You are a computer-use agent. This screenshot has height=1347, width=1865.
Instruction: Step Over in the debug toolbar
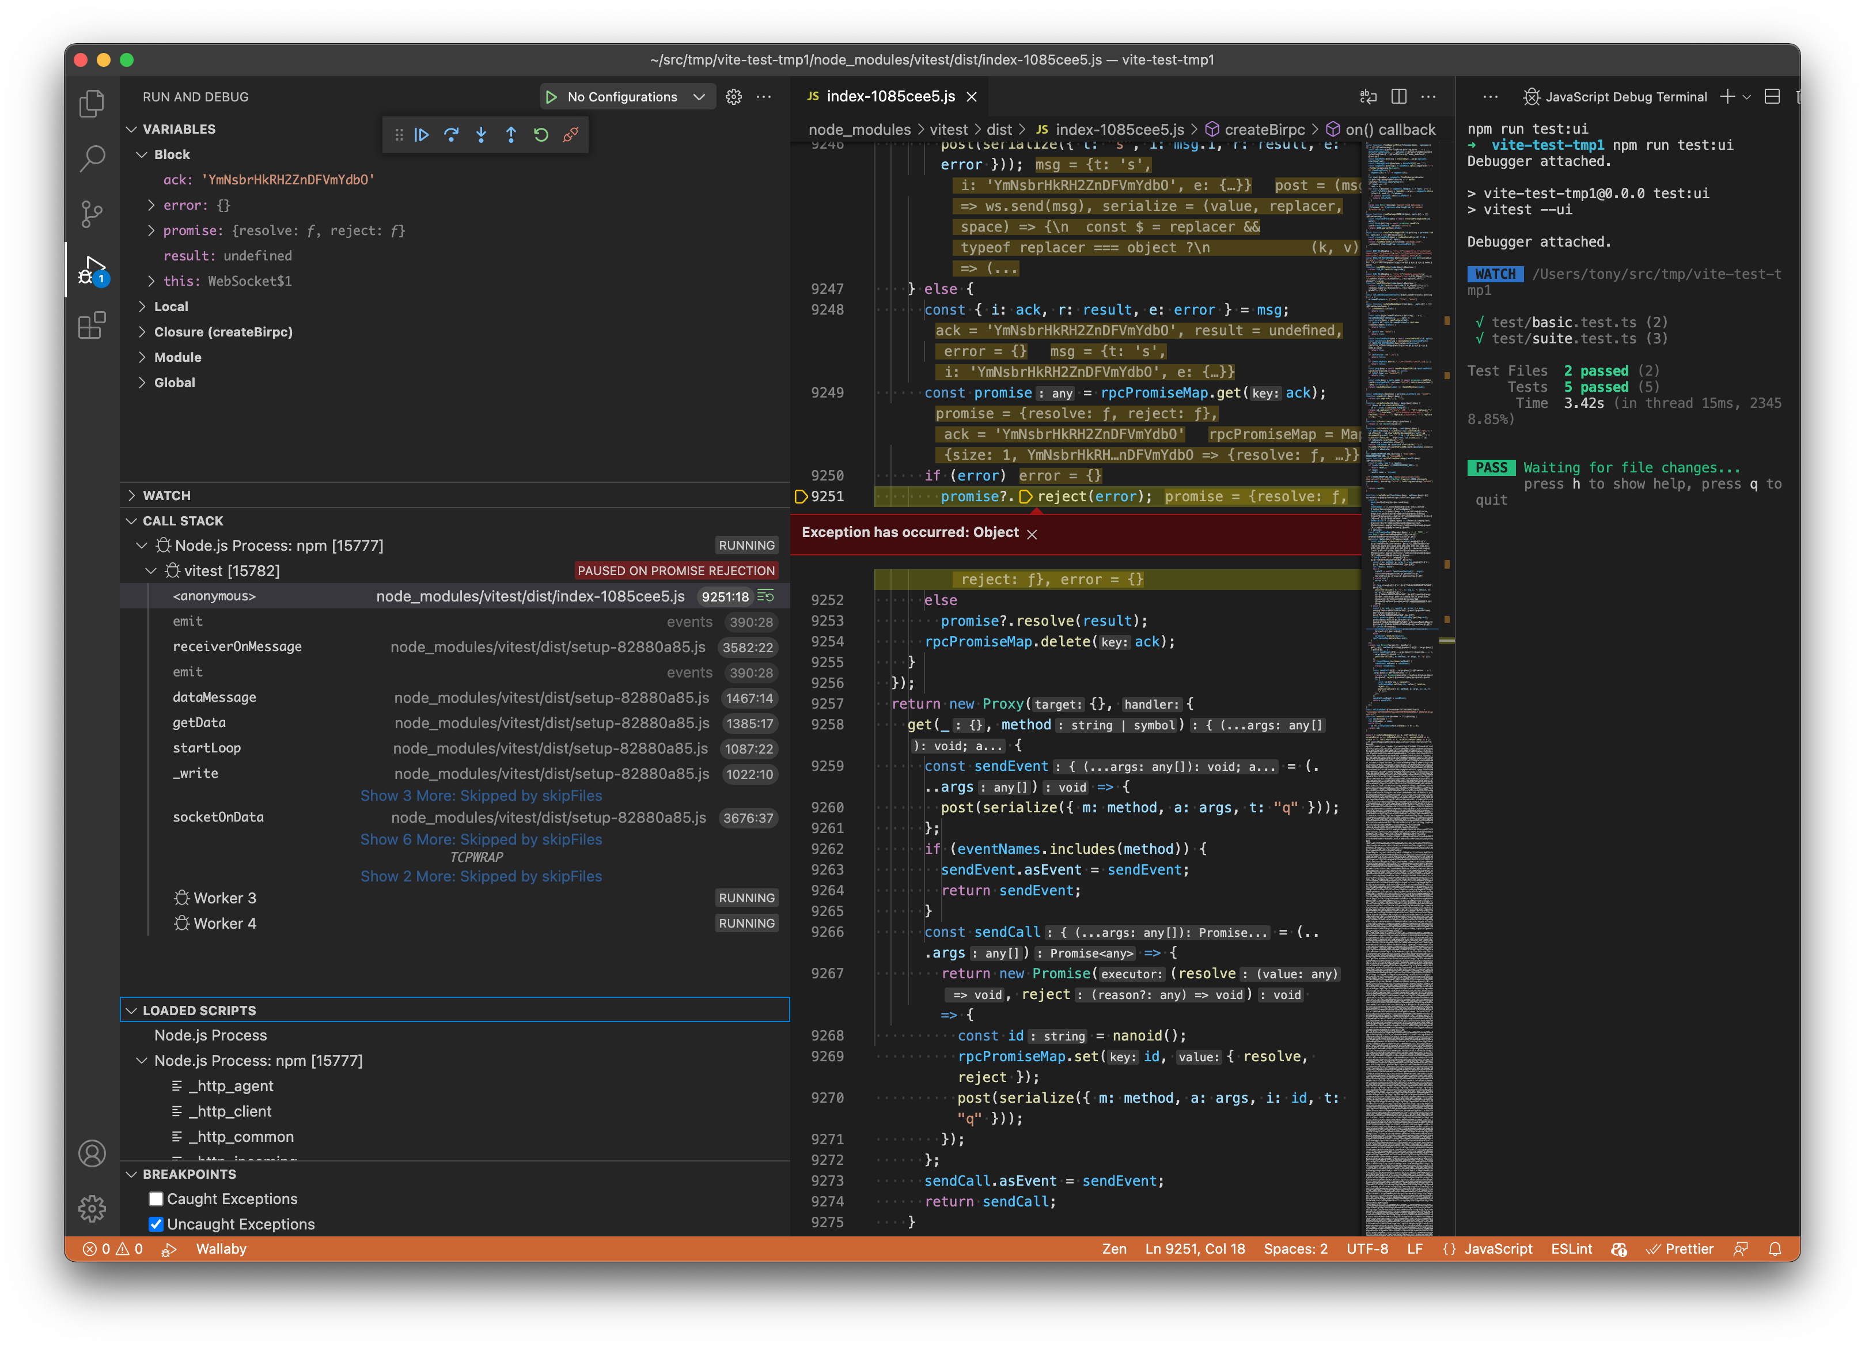coord(452,134)
